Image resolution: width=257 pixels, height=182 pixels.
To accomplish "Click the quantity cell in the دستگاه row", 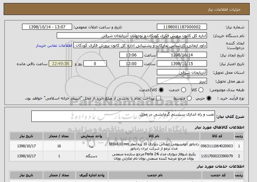I will click(59, 156).
